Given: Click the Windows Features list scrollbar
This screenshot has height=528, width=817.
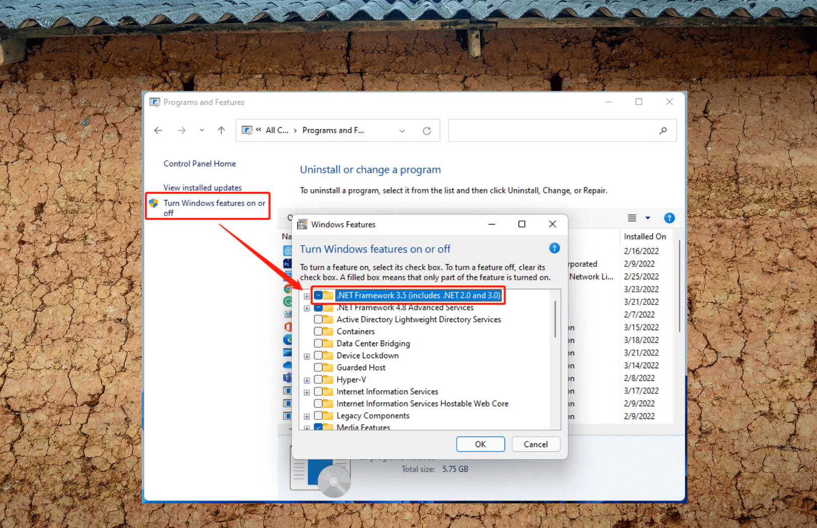Looking at the screenshot, I should 555,320.
